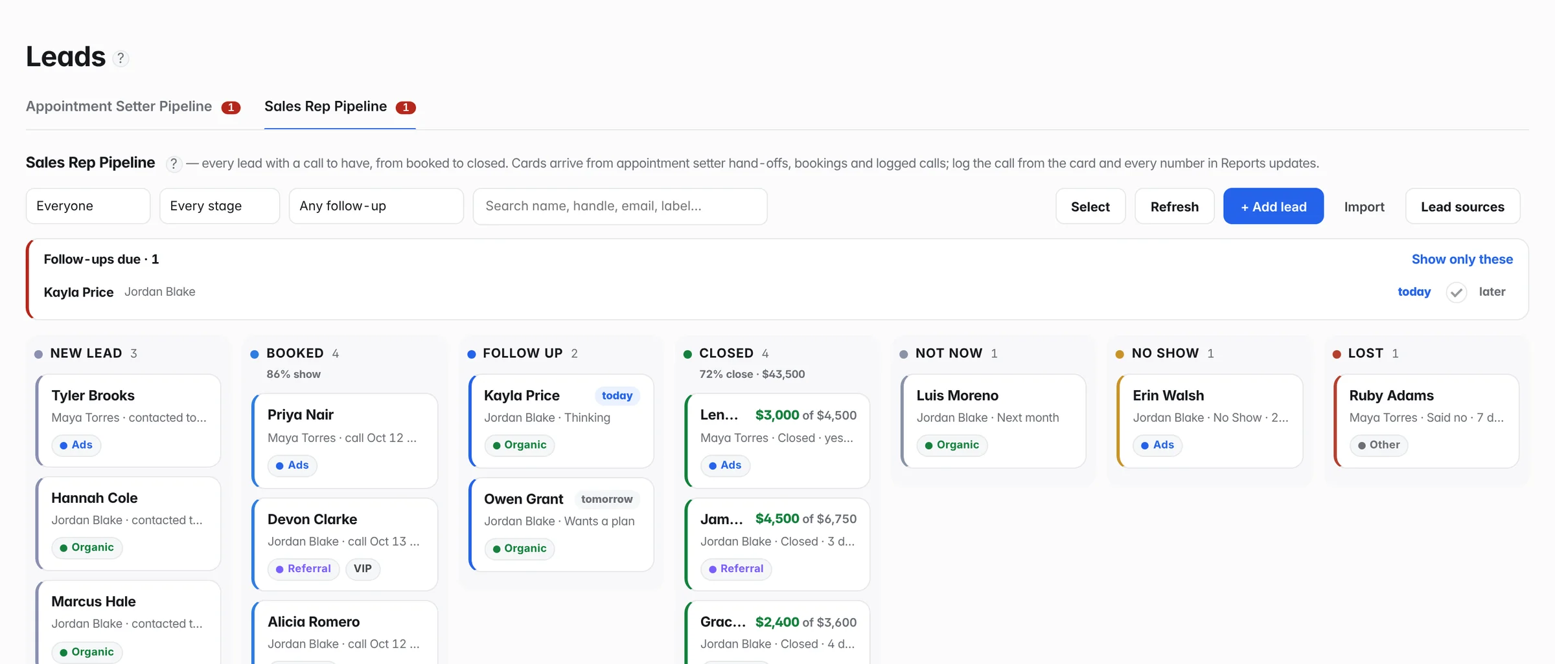This screenshot has height=664, width=1555.
Task: Click the Ads tag on Tyler Brooks
Action: [x=76, y=445]
